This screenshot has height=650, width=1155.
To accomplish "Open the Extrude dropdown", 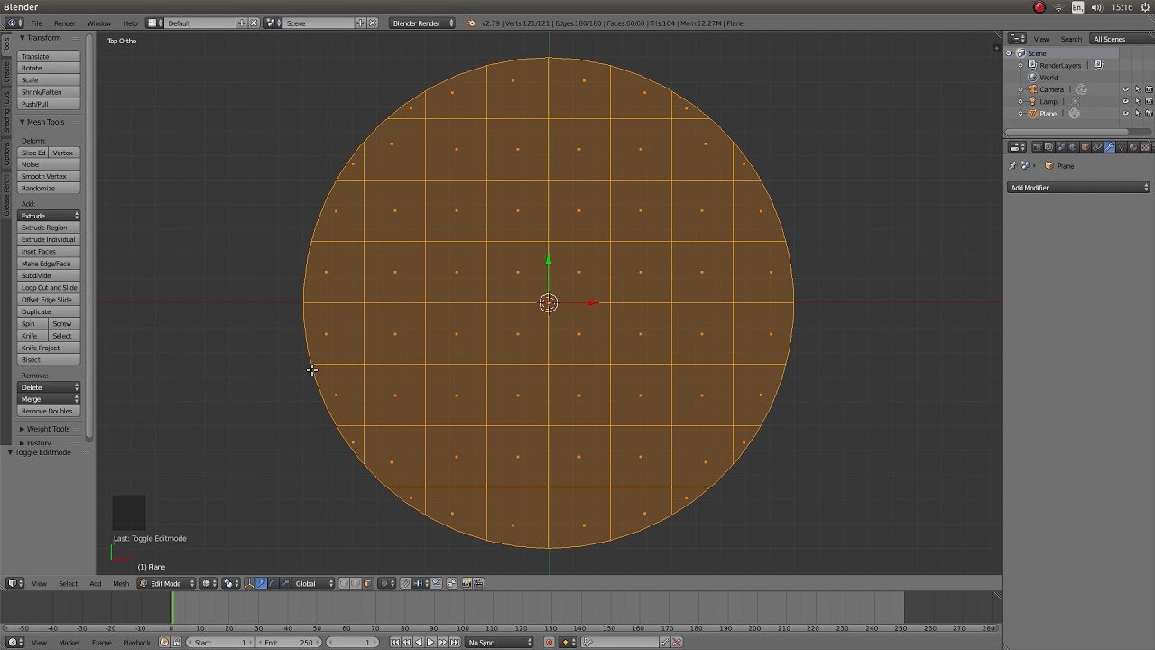I will [x=50, y=216].
